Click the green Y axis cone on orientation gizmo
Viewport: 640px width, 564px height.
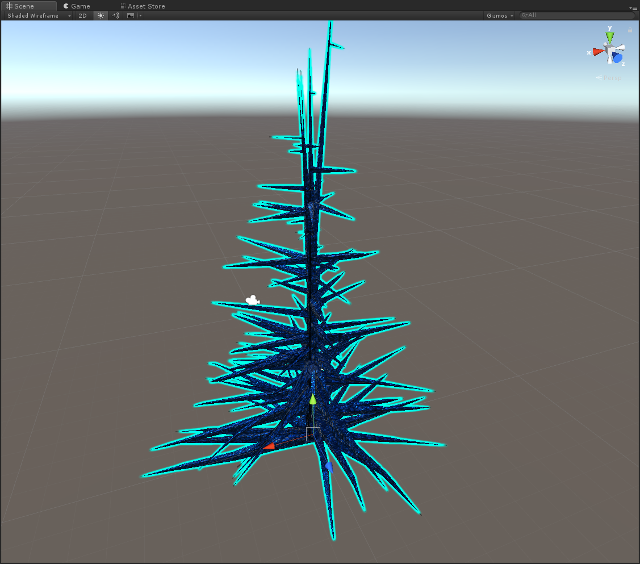[x=609, y=37]
